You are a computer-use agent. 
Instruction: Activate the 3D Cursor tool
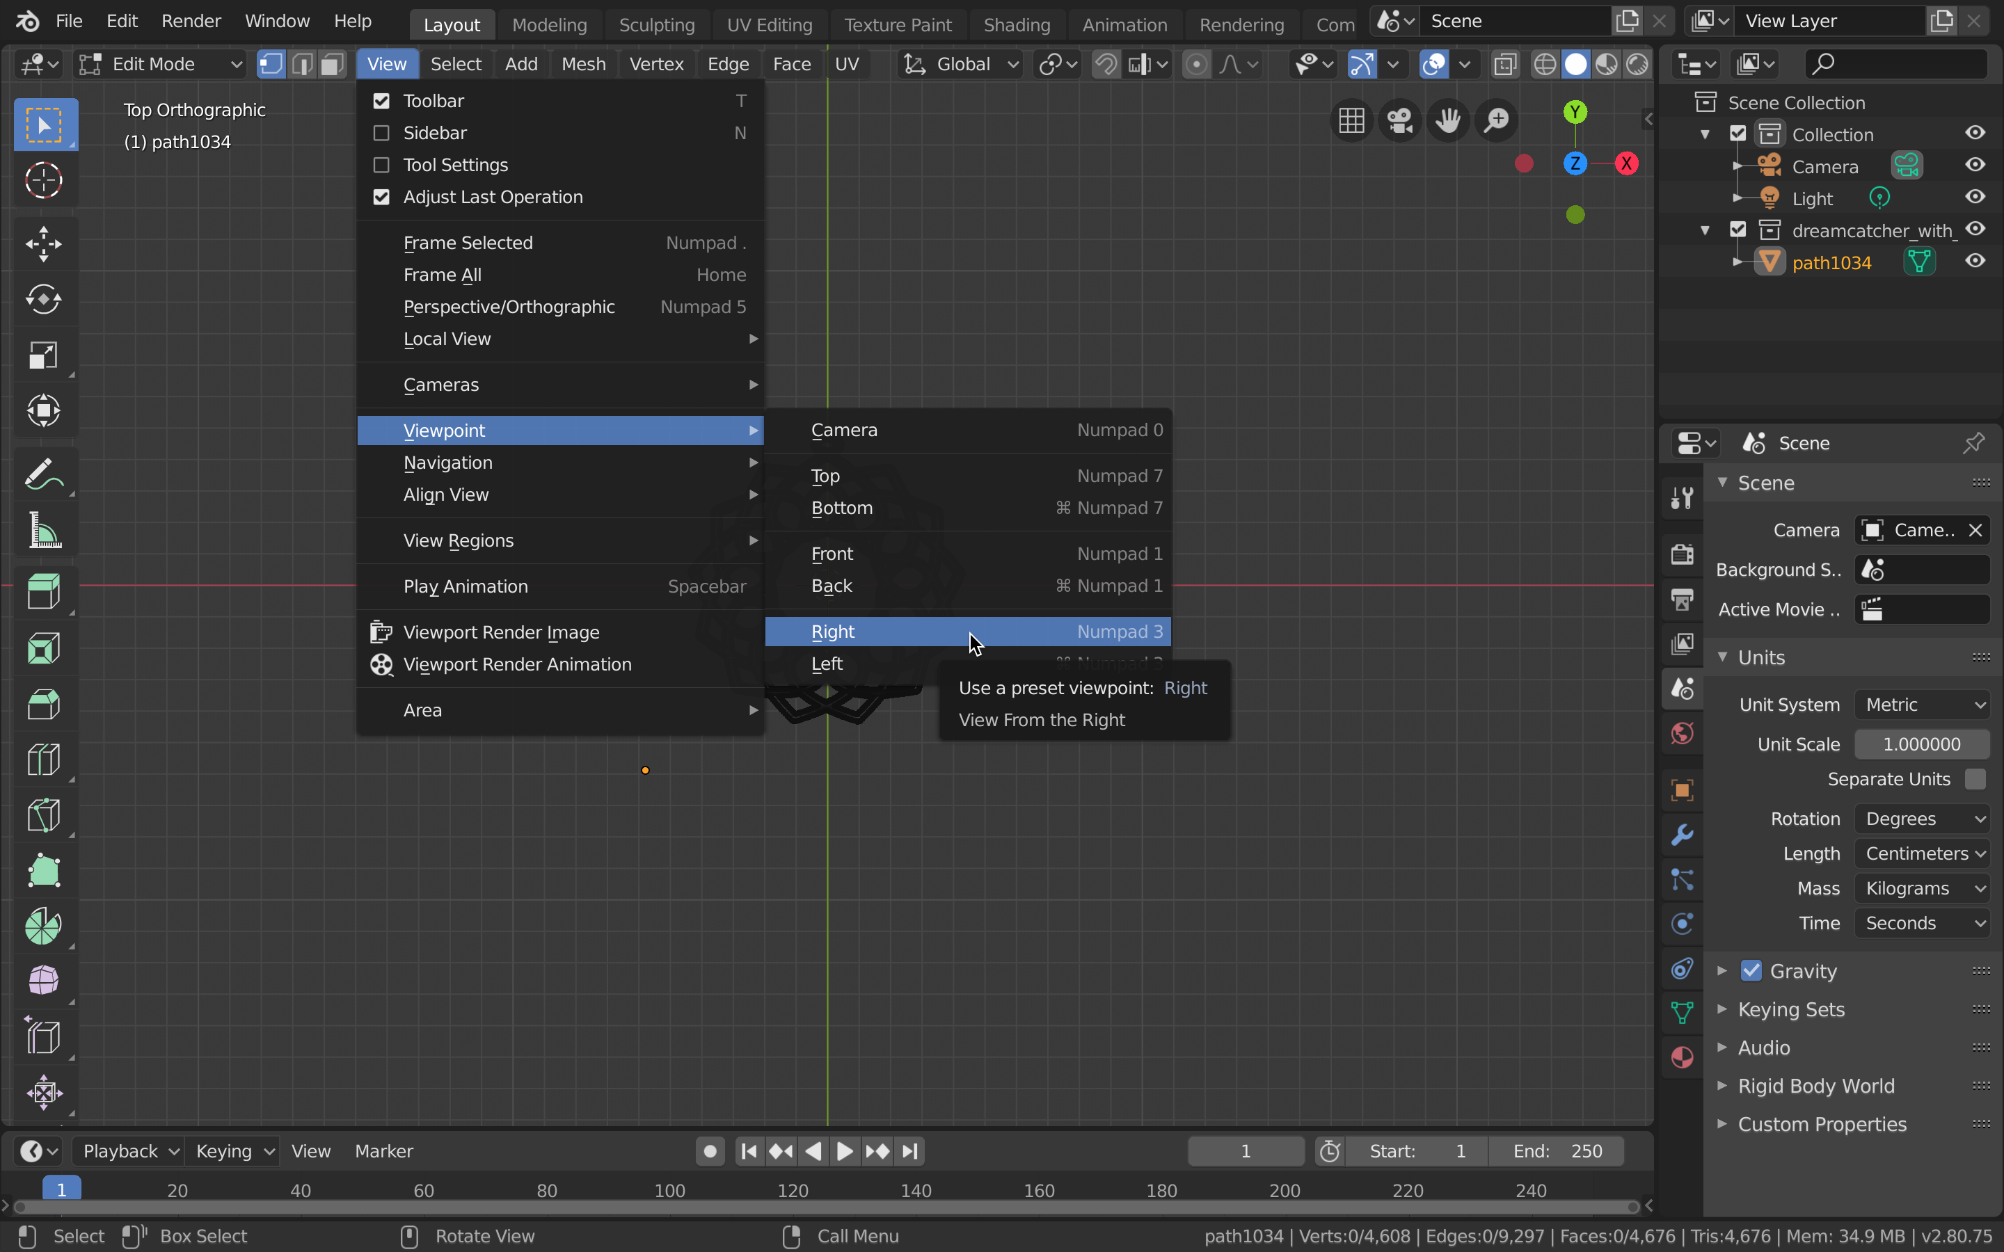point(45,179)
